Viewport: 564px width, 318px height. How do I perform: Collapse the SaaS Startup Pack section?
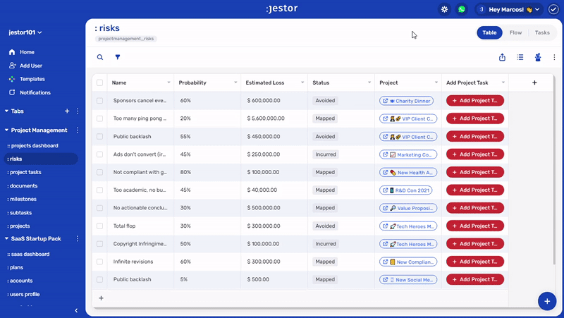click(6, 238)
